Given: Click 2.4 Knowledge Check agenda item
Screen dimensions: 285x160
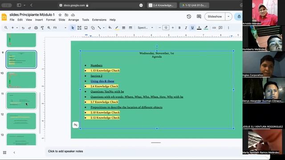Looking at the screenshot, I should click(104, 86).
